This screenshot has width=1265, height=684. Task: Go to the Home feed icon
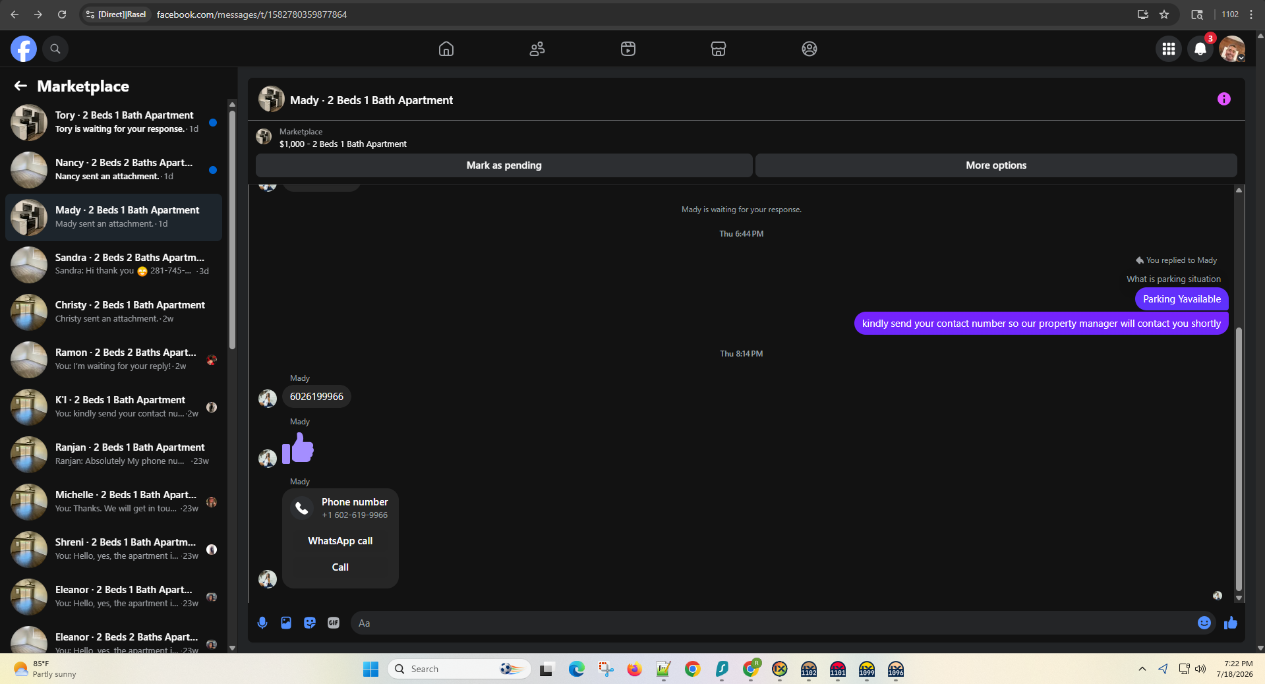click(446, 49)
